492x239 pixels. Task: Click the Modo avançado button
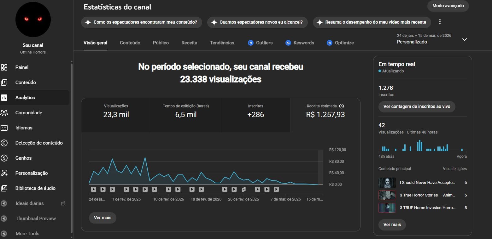(x=448, y=6)
